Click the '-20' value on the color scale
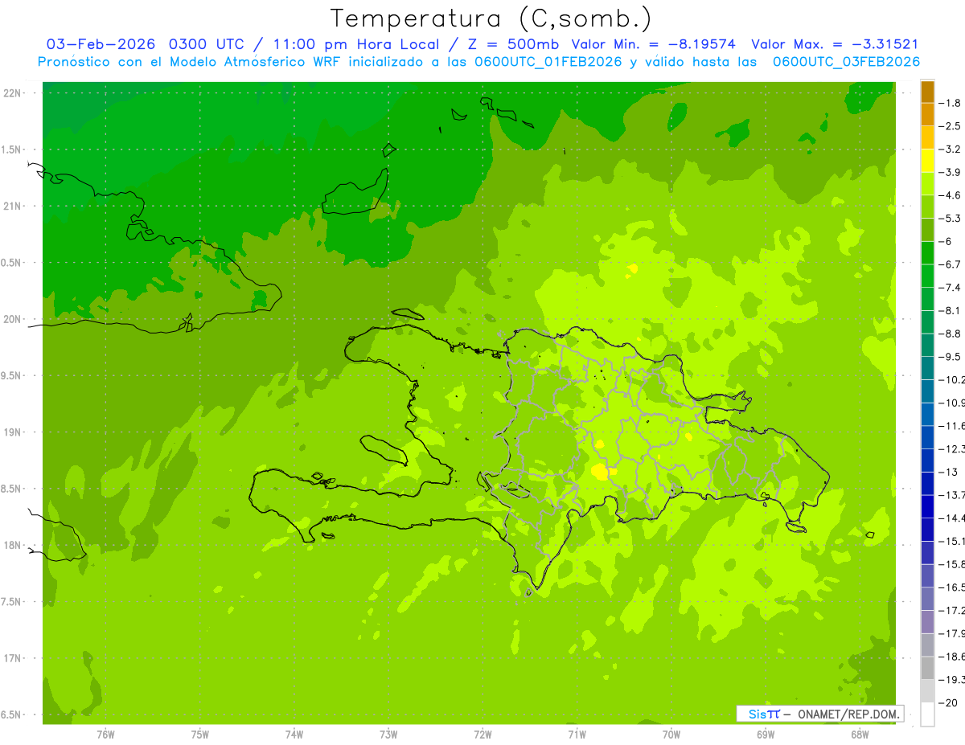This screenshot has width=965, height=745. 949,702
